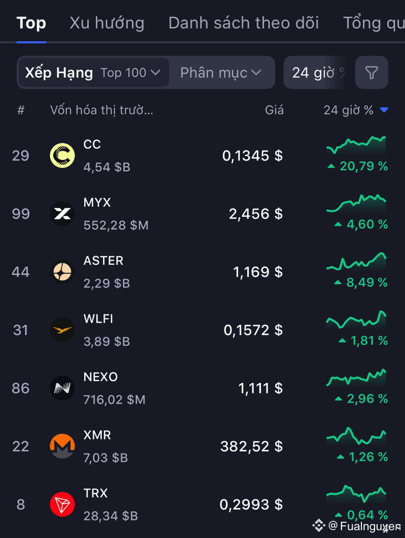The image size is (405, 538).
Task: Select the NEXO ticker name
Action: pos(101,377)
